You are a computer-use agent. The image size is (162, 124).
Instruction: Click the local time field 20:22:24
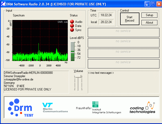pyautogui.click(x=106, y=22)
